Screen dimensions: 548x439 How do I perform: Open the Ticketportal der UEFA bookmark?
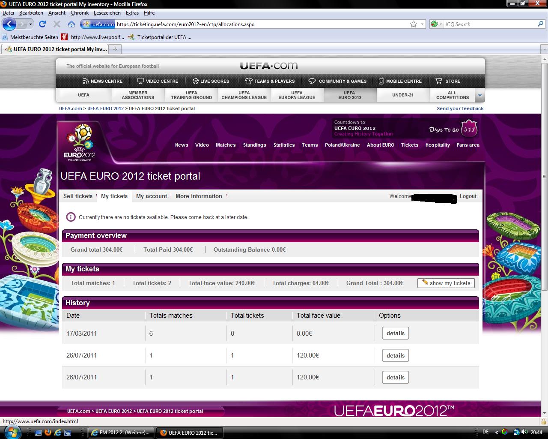pyautogui.click(x=160, y=37)
